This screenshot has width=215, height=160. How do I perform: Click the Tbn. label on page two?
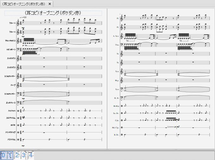[x=117, y=45]
